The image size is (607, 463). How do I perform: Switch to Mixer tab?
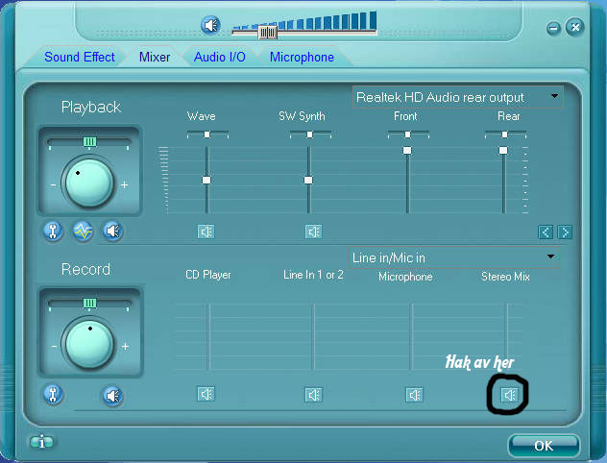click(155, 57)
